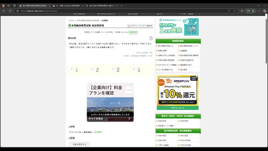This screenshot has width=268, height=151.
Task: Follow the HOME breadcrumb link
Action: click(x=71, y=21)
